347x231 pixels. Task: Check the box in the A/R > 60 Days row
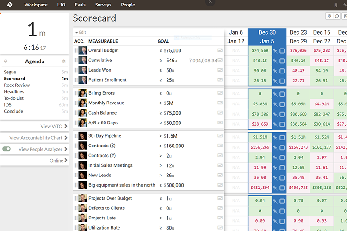tap(282, 124)
